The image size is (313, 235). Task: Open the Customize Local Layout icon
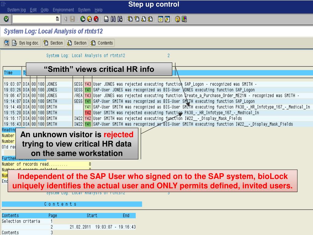(184, 19)
